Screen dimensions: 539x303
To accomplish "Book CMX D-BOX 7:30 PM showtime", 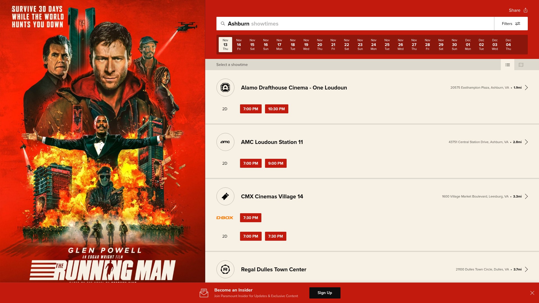I will point(251,218).
